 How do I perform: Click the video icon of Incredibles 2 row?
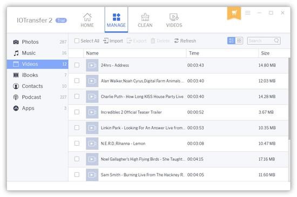(x=92, y=112)
